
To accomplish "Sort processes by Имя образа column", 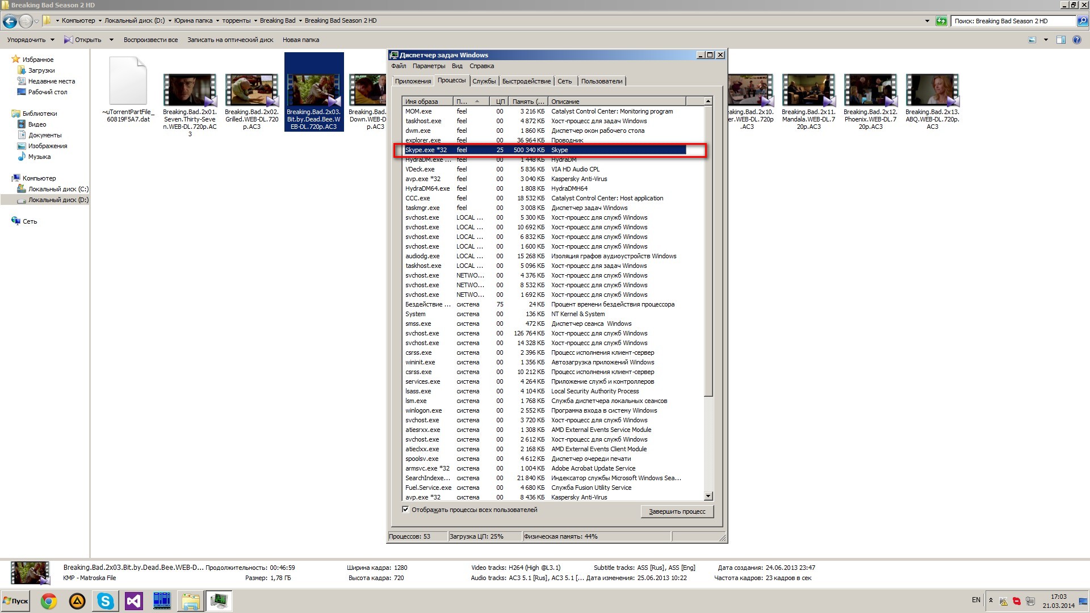I will (427, 102).
